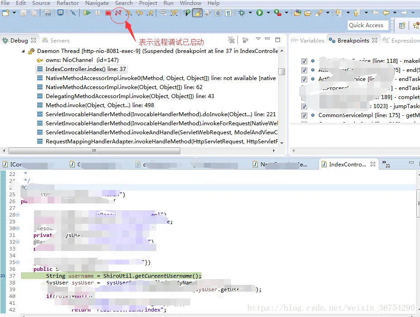This screenshot has width=420, height=317.
Task: Click the Open Type folder icon
Action: point(297,13)
